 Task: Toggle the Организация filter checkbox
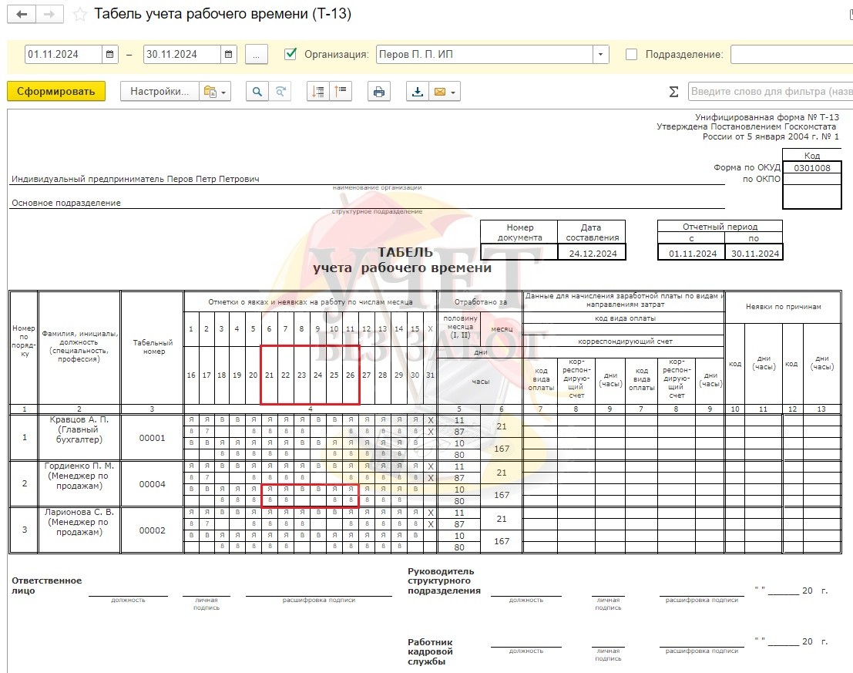tap(290, 54)
